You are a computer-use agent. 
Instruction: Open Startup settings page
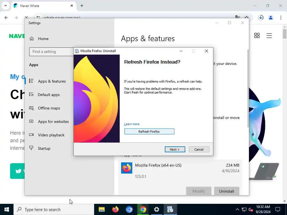coord(44,148)
